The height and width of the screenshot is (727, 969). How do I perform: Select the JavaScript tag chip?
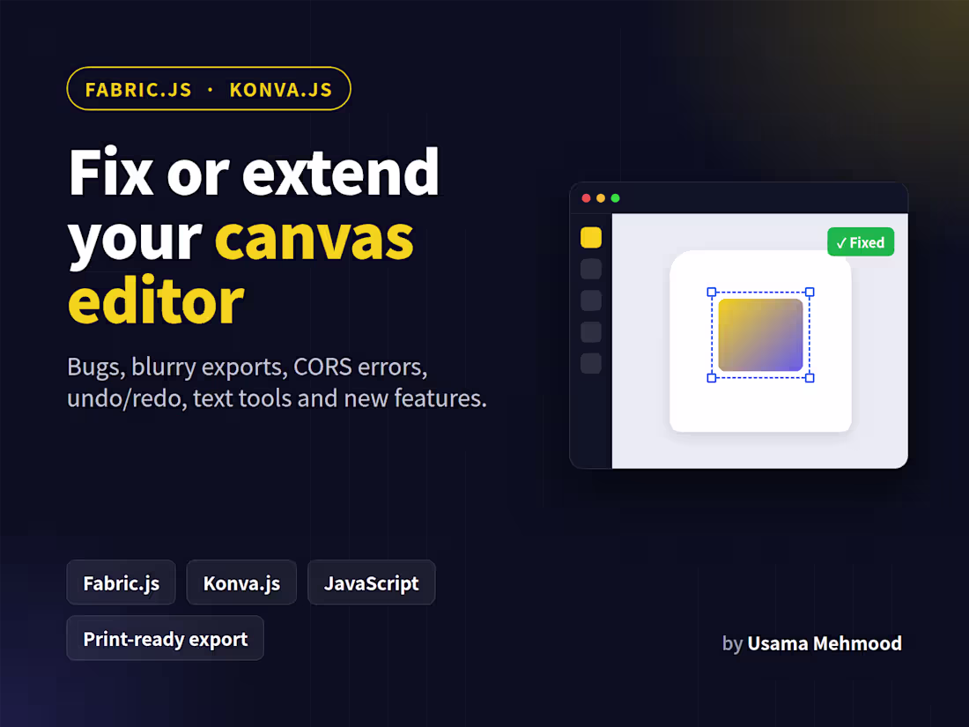tap(372, 583)
